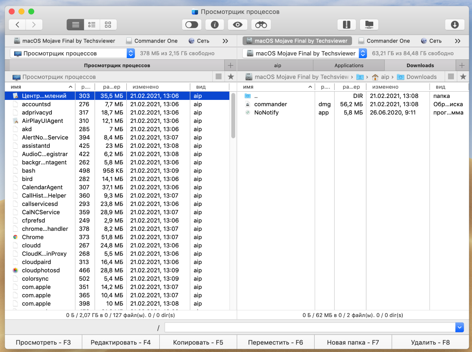Viewport: 472px width, 352px height.
Task: Open Сеть in left pane drive bar
Action: coord(199,41)
